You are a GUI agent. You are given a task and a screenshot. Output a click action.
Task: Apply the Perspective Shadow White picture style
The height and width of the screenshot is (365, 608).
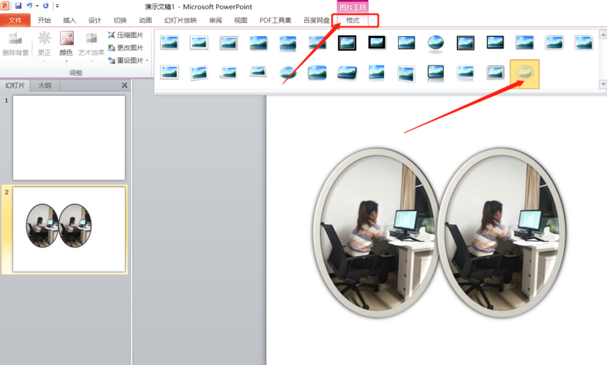pyautogui.click(x=228, y=73)
